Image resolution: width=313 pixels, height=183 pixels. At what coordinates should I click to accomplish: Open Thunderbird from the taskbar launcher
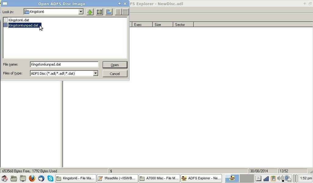41,178
